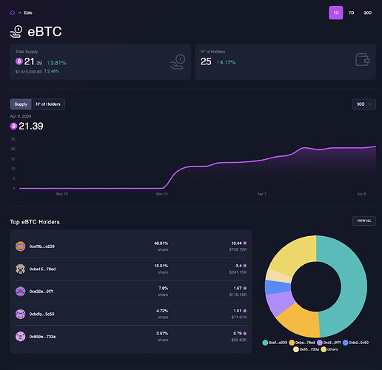Open avatar of holder 0xef9b...e239

[x=21, y=246]
